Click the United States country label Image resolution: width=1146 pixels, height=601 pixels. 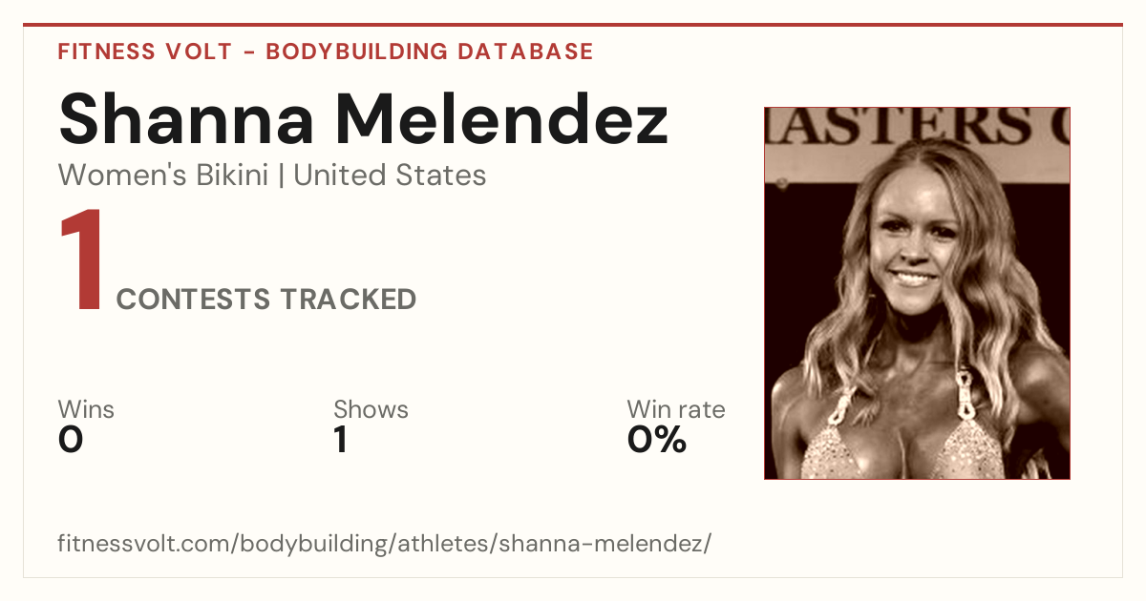[x=390, y=176]
